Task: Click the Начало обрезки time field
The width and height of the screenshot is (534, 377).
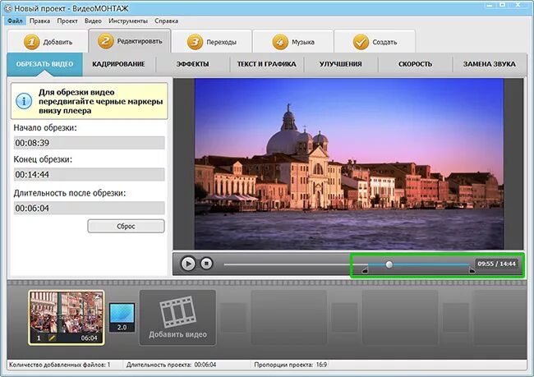Action: pos(90,143)
